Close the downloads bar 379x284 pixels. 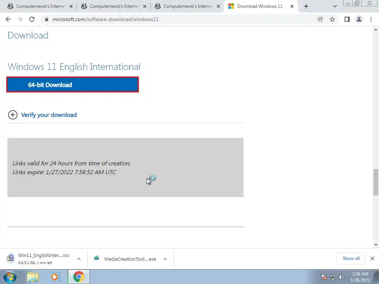click(x=372, y=258)
